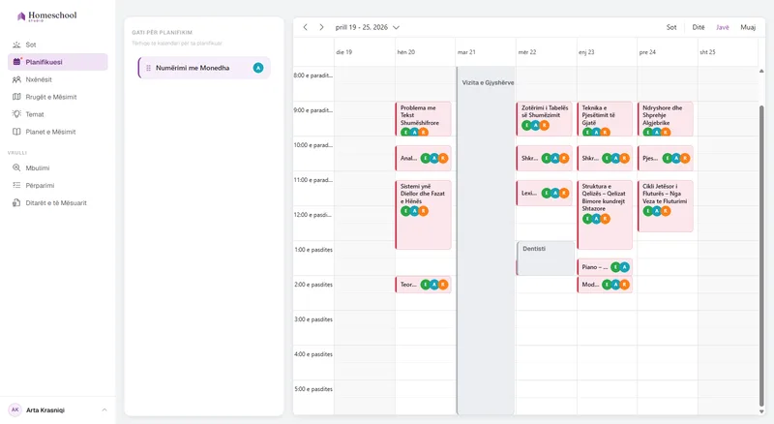Screen dimensions: 774x424
Task: Open the Struktura e Qelizës event
Action: 605,215
